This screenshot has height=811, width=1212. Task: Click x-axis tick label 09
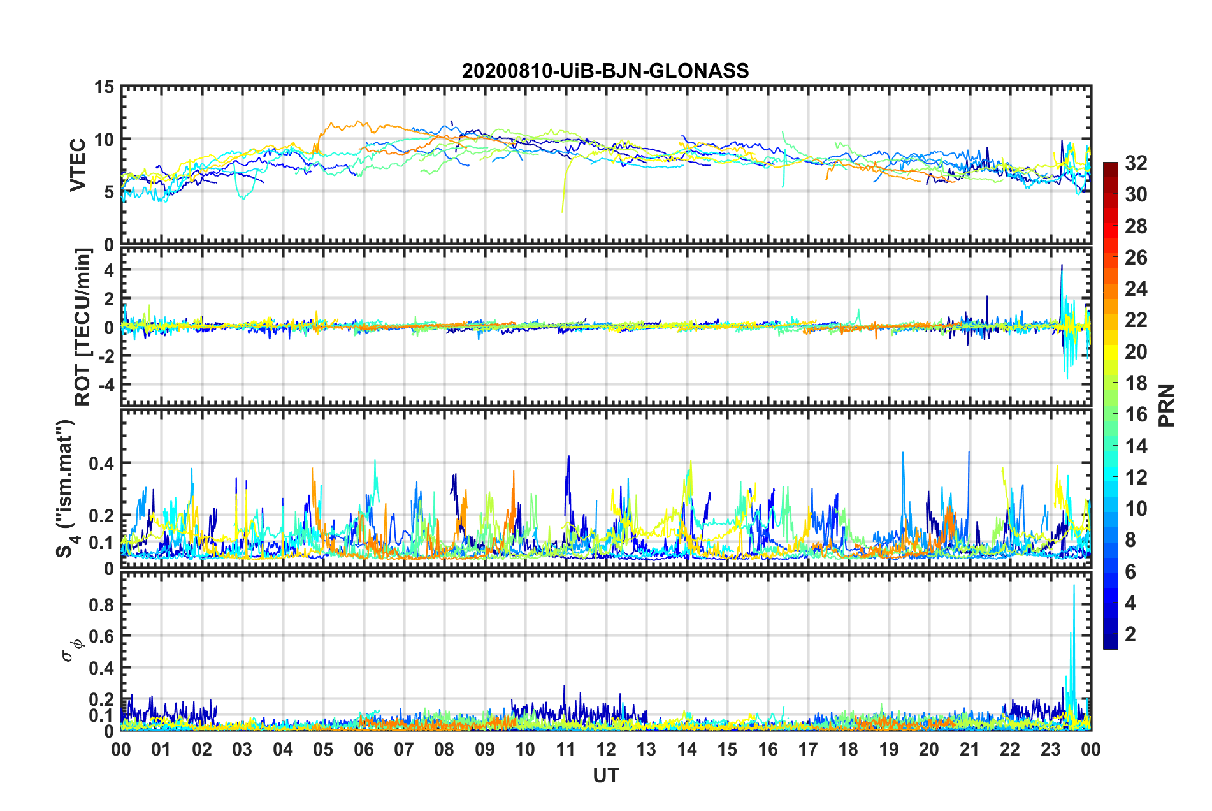485,749
